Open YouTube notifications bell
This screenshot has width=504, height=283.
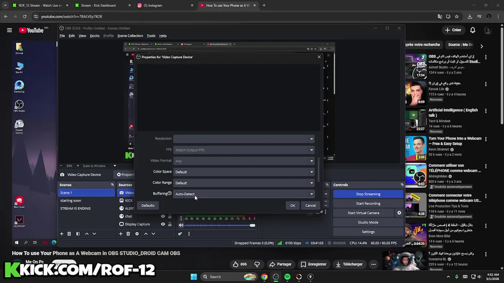coord(472,30)
